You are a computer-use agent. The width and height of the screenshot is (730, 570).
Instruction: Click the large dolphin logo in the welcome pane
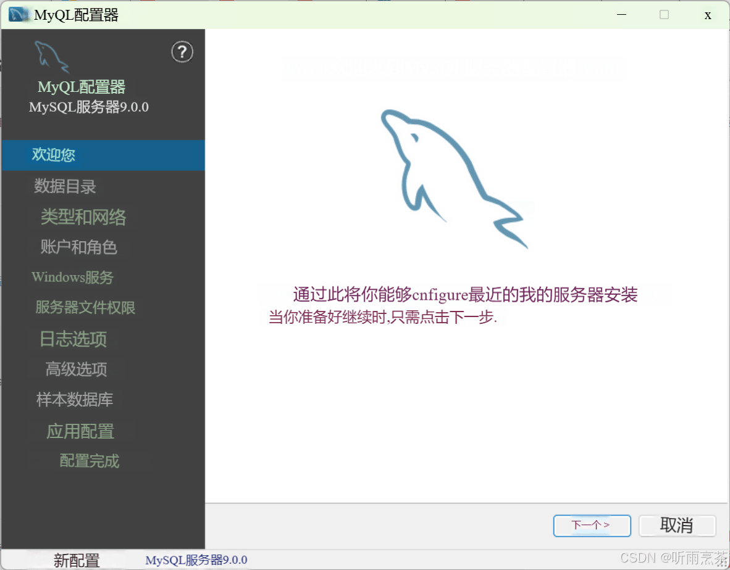point(454,178)
